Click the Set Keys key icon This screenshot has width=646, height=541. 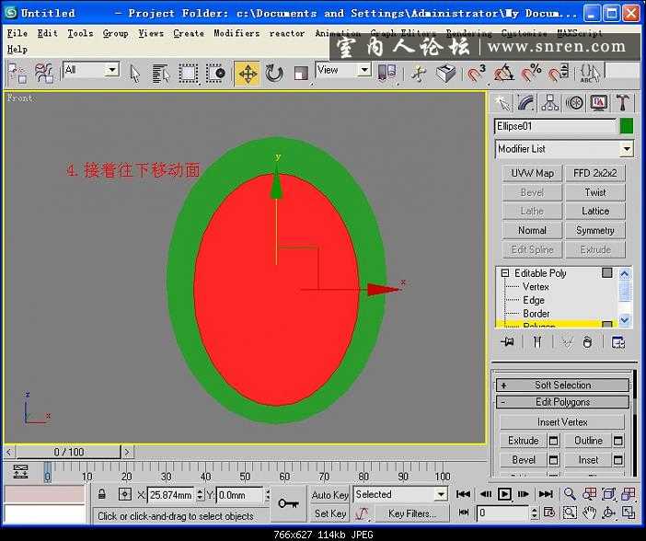(x=289, y=504)
